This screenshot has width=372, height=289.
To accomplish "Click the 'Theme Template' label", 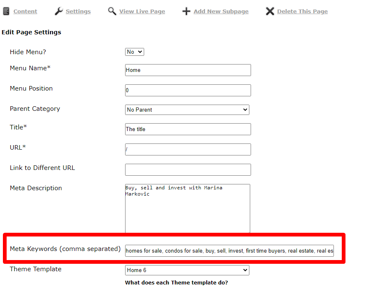I will click(x=36, y=269).
